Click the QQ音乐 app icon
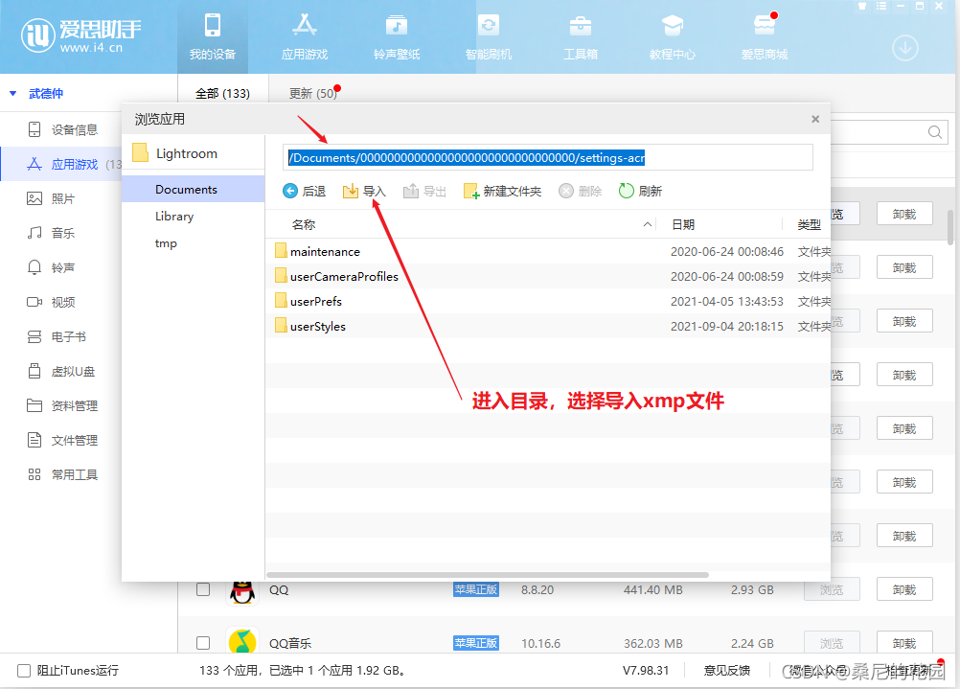The image size is (960, 689). 242,642
